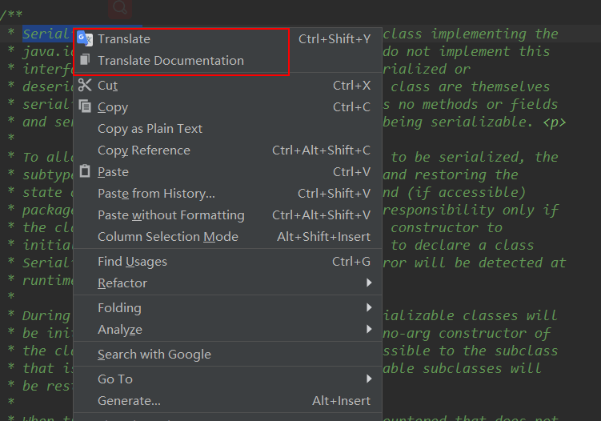Click the Paste clipboard icon

click(85, 171)
